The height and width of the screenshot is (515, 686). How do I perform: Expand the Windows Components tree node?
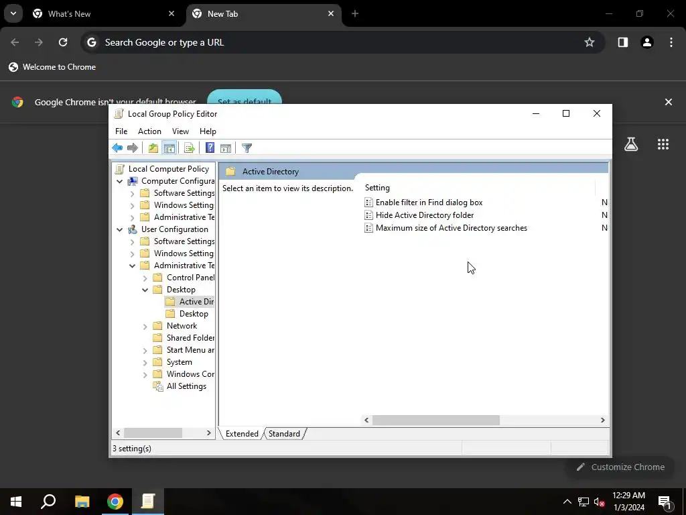145,374
